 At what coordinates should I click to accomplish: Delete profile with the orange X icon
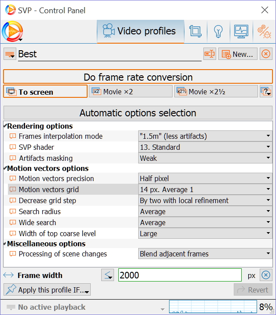tap(265, 54)
